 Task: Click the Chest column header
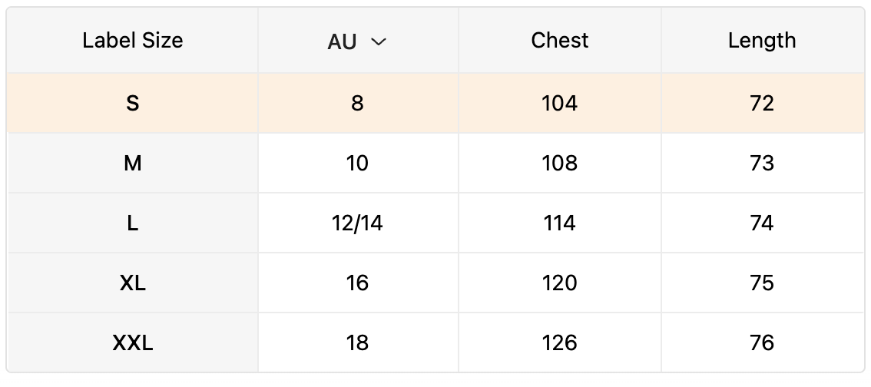pos(559,41)
